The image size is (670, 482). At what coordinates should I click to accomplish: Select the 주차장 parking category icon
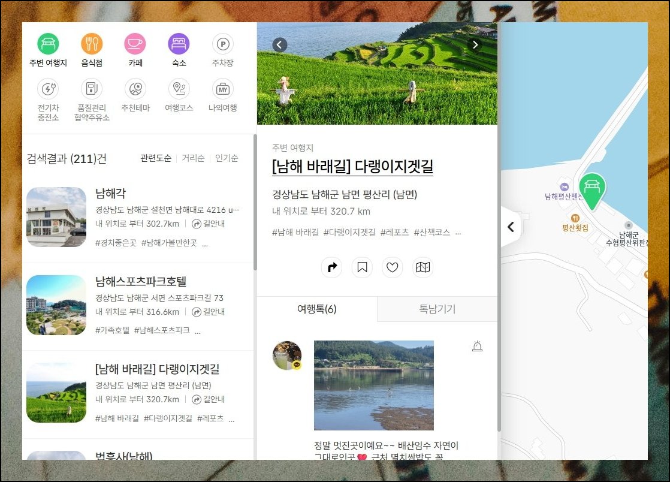pos(222,44)
